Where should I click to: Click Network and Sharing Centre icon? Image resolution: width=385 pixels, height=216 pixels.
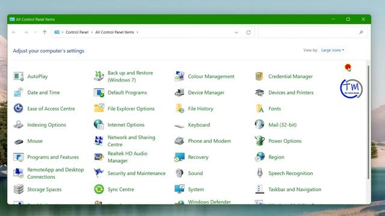(99, 141)
